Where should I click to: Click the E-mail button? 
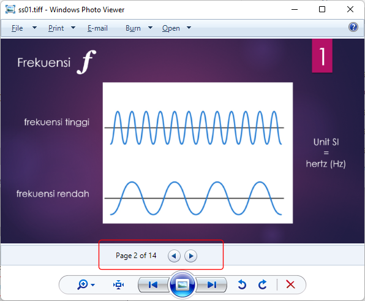[97, 28]
